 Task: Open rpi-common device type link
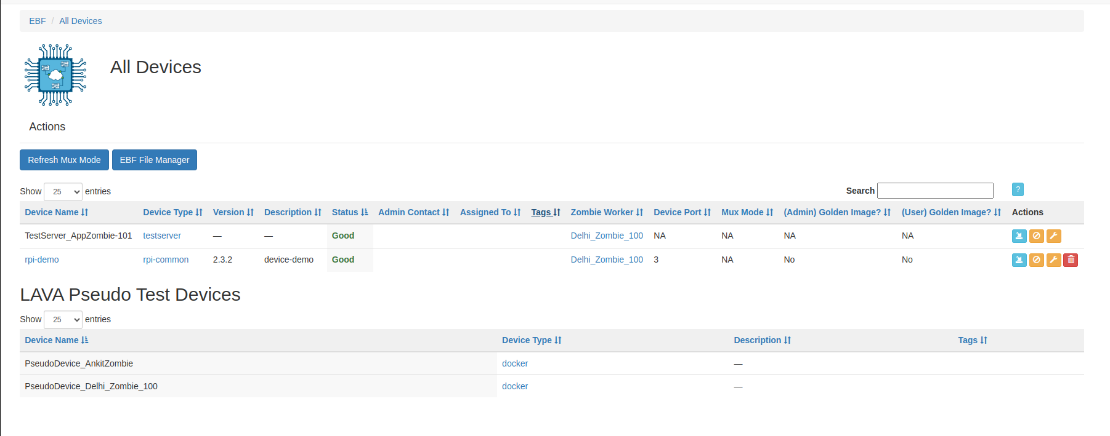[166, 260]
